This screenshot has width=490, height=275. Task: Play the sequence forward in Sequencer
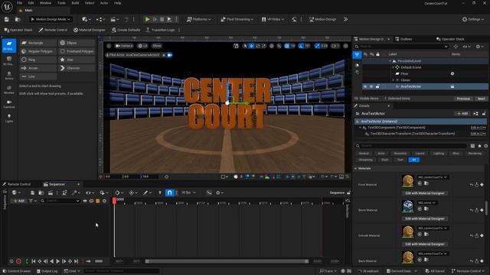click(58, 261)
